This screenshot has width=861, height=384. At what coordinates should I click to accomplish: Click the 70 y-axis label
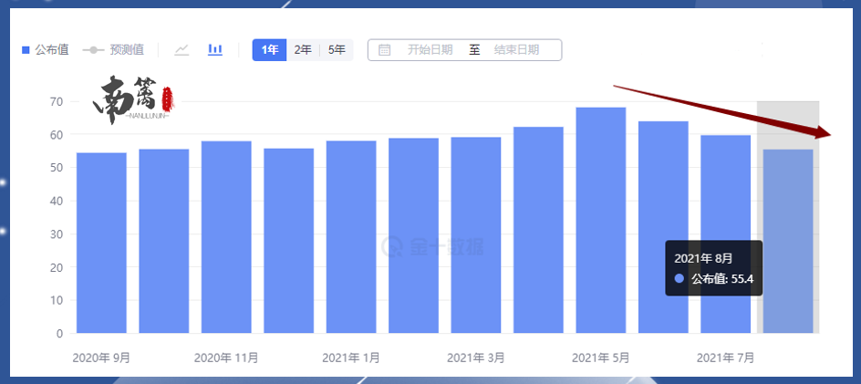(x=58, y=101)
